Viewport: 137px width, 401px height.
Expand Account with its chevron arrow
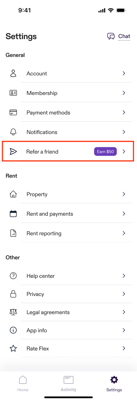pos(124,73)
